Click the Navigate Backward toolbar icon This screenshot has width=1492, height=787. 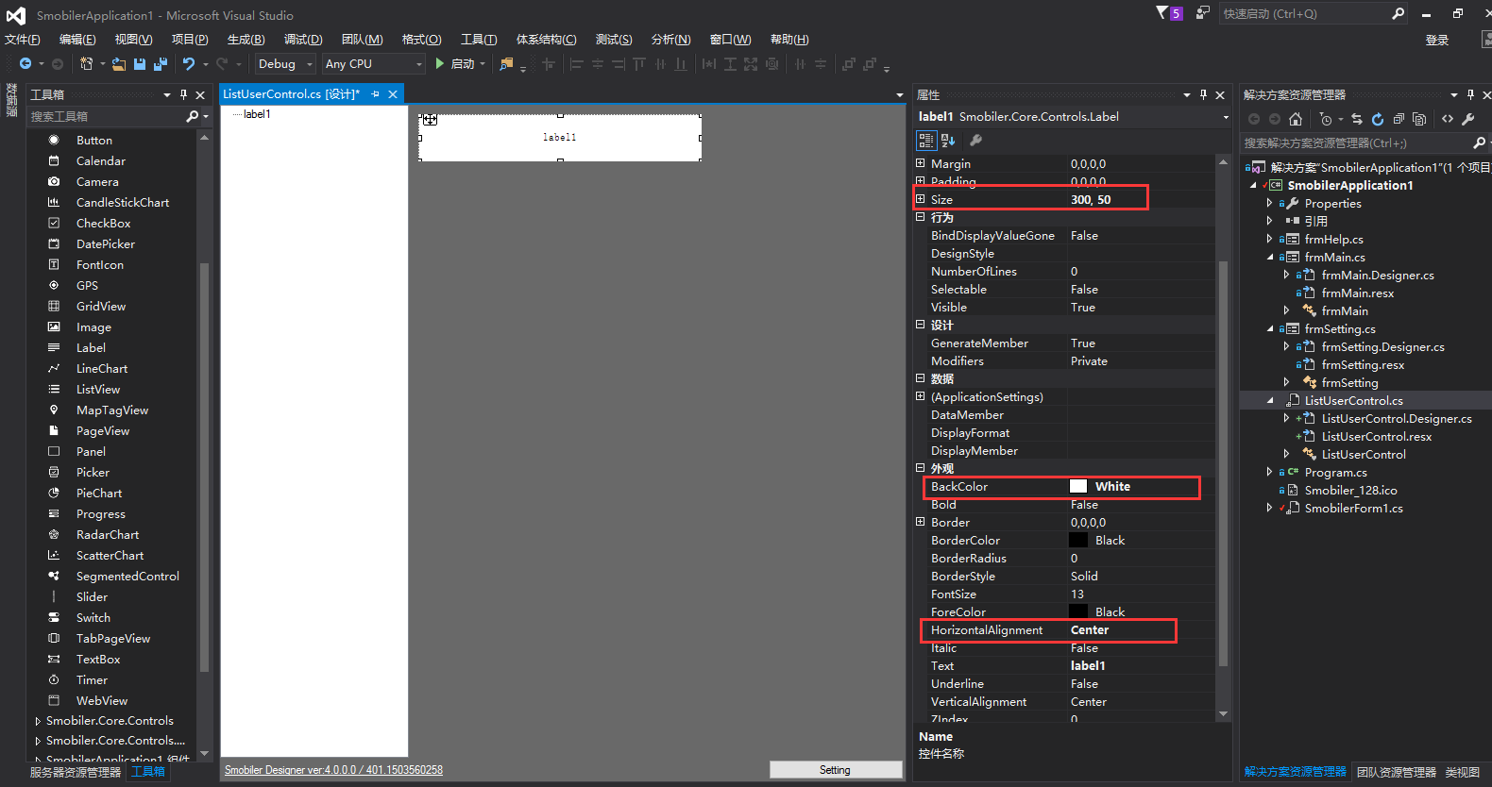point(25,64)
